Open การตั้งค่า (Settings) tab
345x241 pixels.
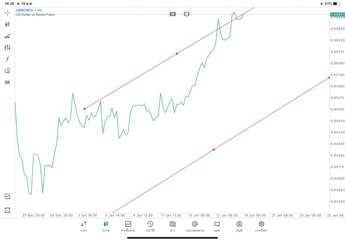click(261, 226)
